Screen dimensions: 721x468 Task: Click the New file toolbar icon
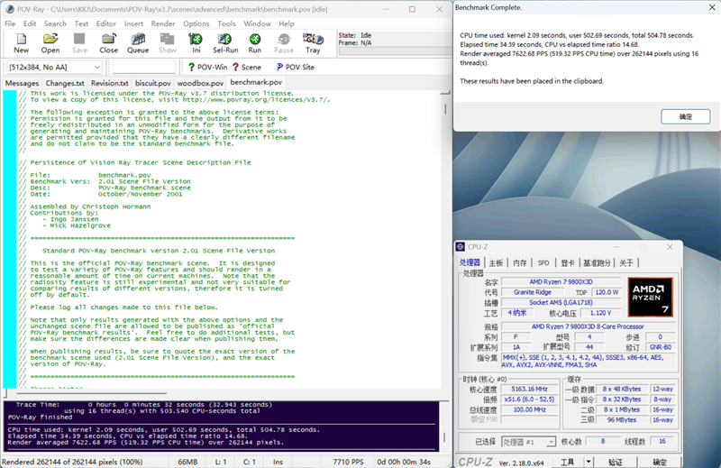pos(22,43)
